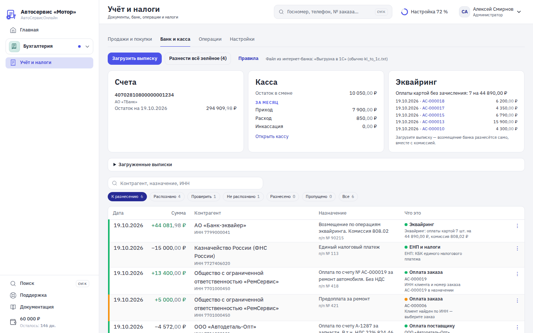Viewport: 533px width, 333px height.
Task: Click the Настройка 72 % progress ring
Action: 405,12
